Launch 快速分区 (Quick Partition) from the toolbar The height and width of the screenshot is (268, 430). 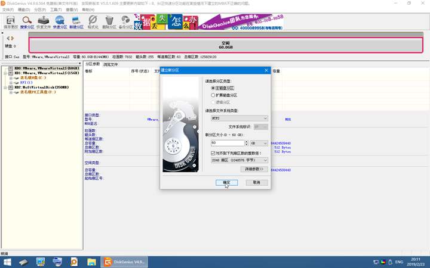click(60, 22)
